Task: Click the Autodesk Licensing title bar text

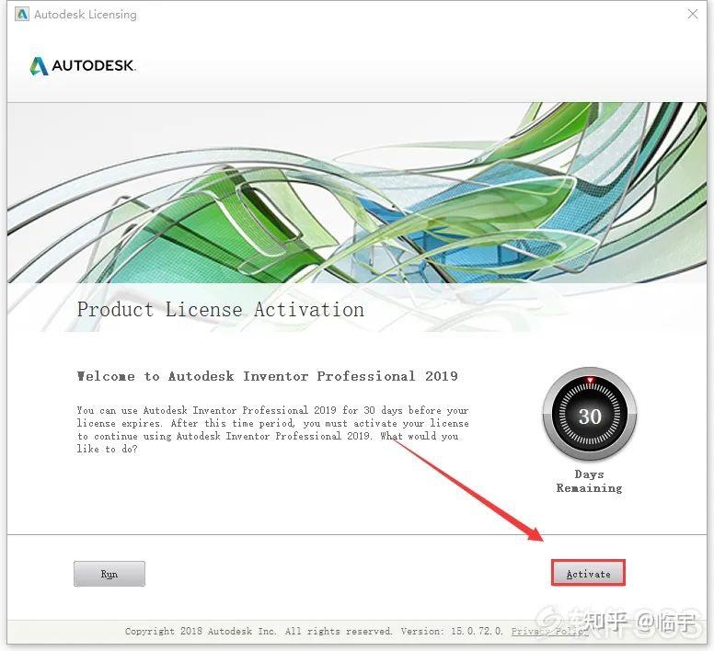Action: 86,15
